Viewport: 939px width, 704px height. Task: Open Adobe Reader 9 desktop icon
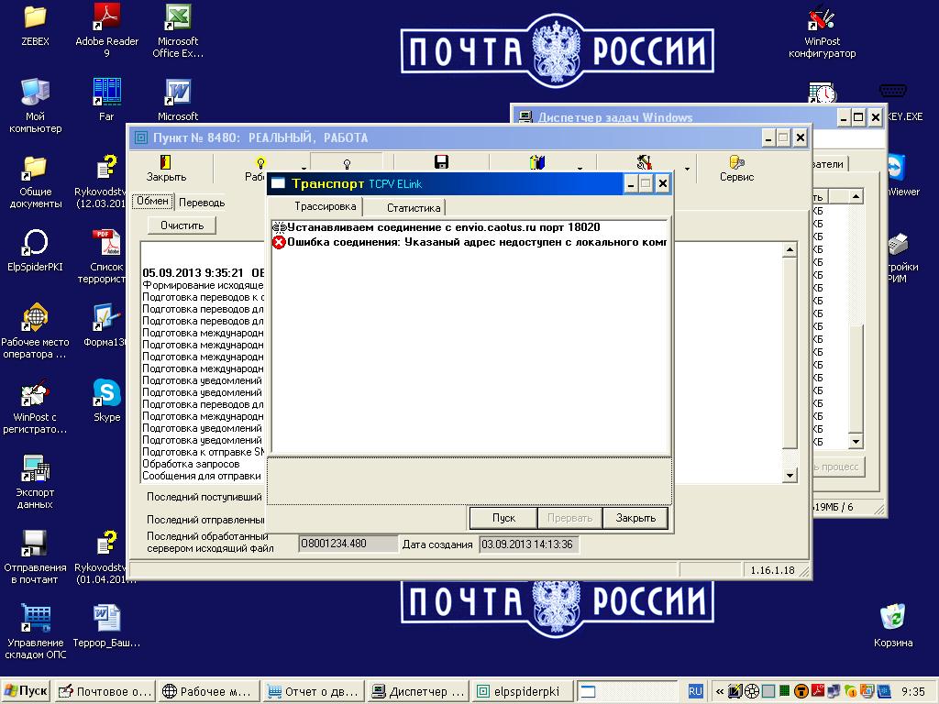tap(106, 16)
